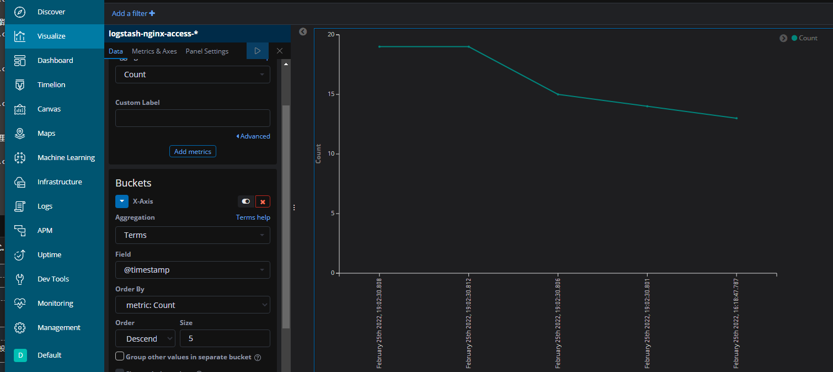The image size is (833, 372).
Task: Open the Discover compass icon
Action: click(20, 12)
